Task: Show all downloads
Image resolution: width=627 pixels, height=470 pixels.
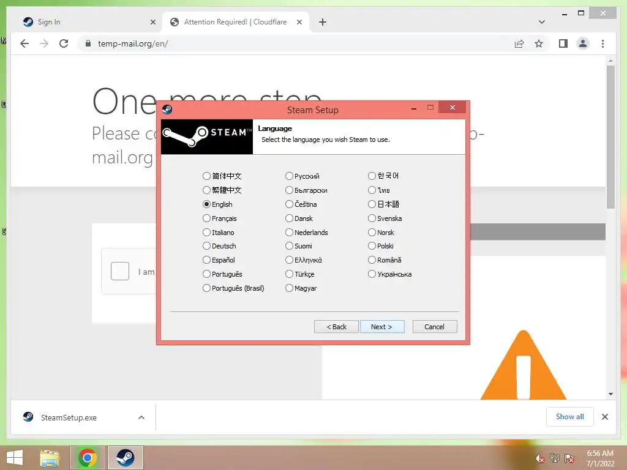Action: (570, 417)
